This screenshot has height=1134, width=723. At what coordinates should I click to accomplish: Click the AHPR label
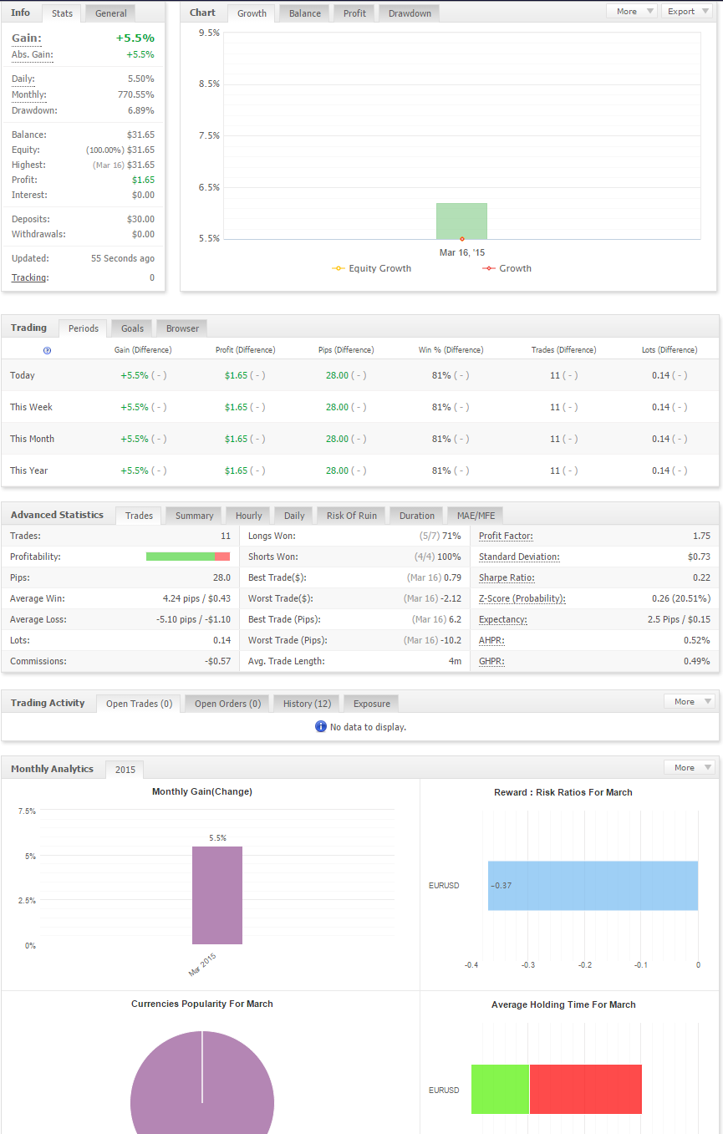491,640
